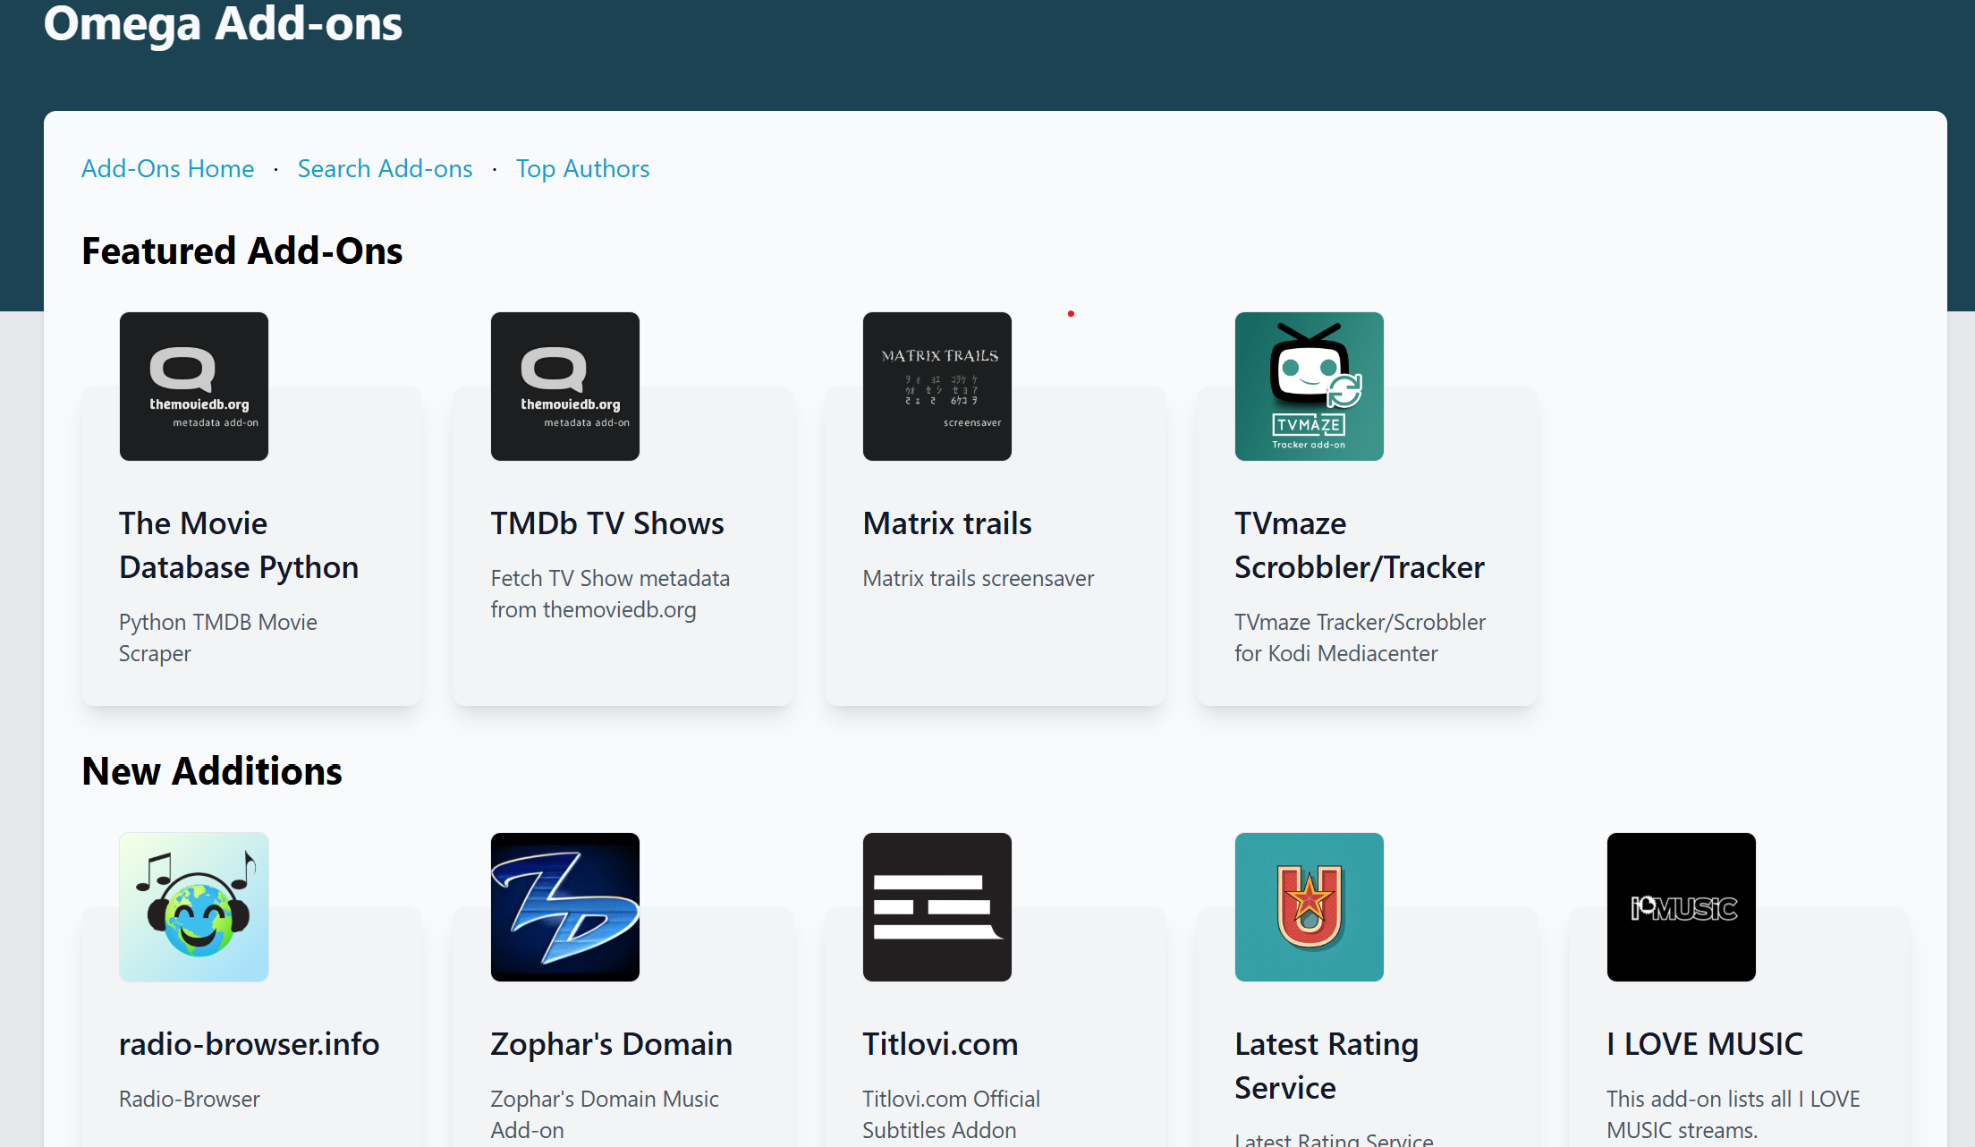Screen dimensions: 1975x1147
Task: Open the TMDb TV Shows add-on card
Action: (606, 523)
